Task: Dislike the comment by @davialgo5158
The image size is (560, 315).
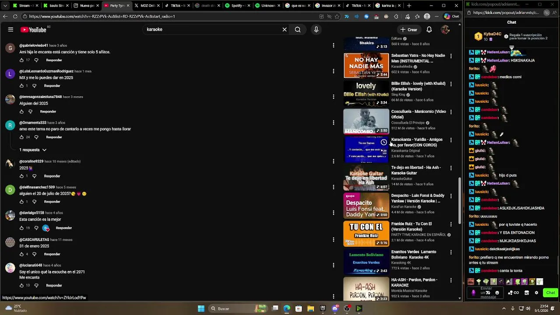Action: (x=36, y=228)
